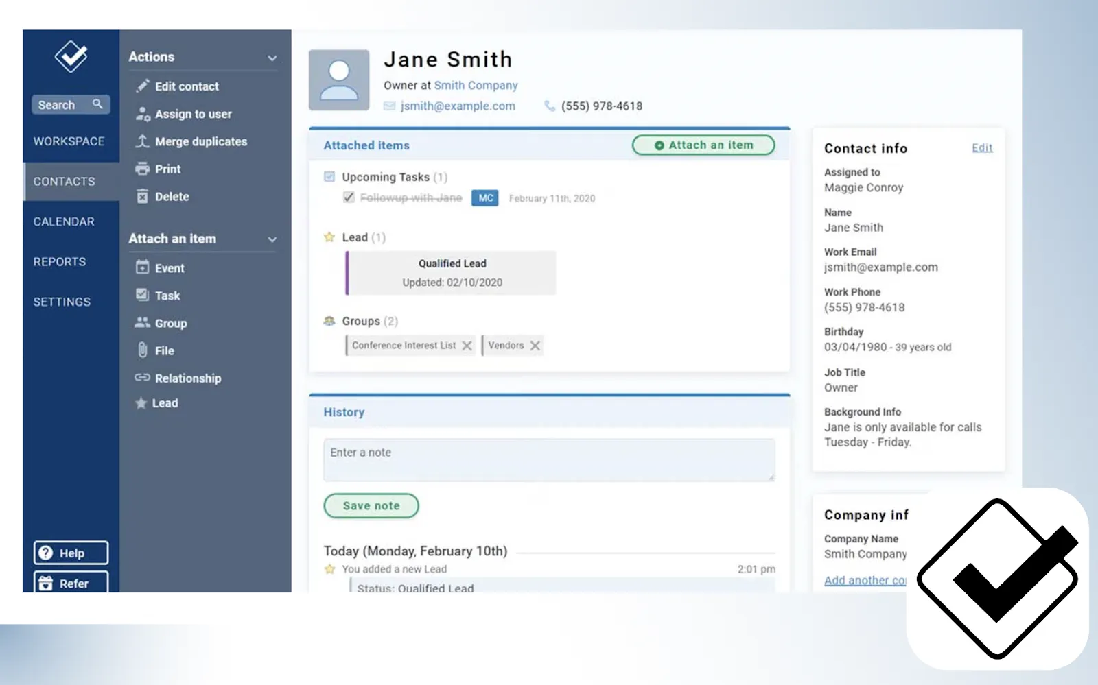1098x685 pixels.
Task: Click the Save note button
Action: point(371,506)
